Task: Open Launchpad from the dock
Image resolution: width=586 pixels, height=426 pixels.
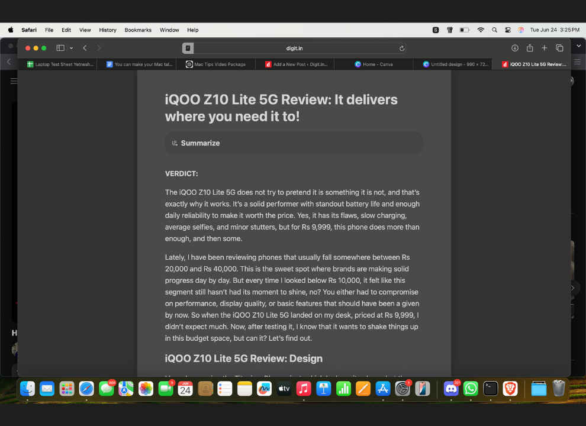Action: [67, 389]
